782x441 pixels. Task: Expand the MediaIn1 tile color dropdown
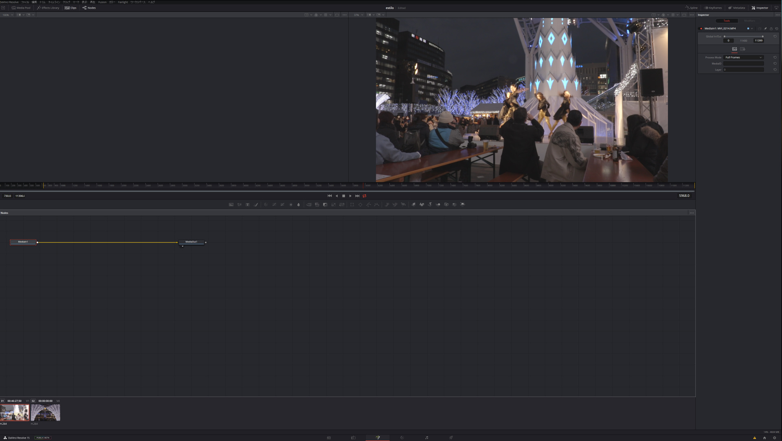752,29
